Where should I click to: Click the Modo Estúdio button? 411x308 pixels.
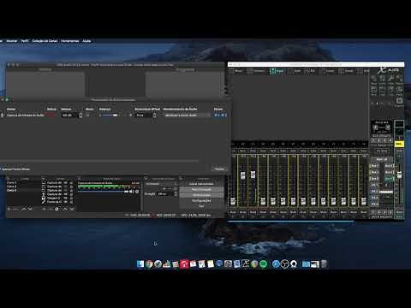201,195
